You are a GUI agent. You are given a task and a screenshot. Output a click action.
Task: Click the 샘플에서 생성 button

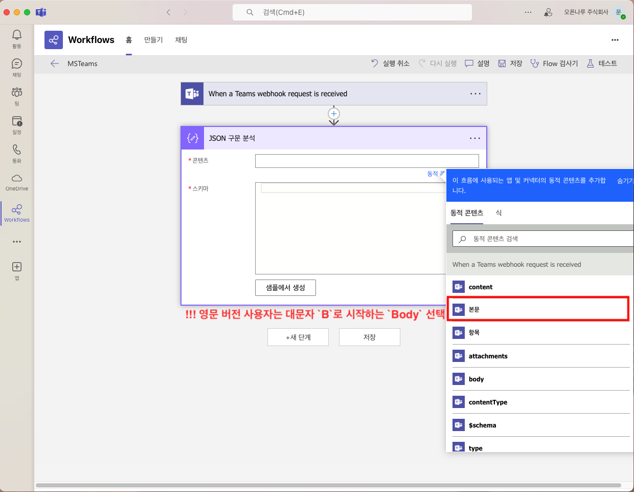pos(285,288)
